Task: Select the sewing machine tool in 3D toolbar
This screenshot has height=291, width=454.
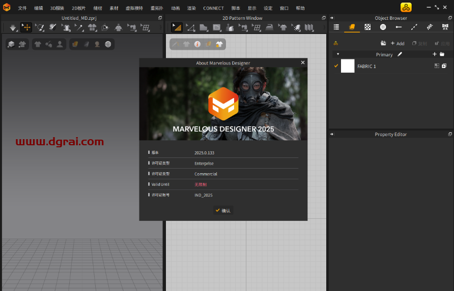Action: tap(132, 27)
